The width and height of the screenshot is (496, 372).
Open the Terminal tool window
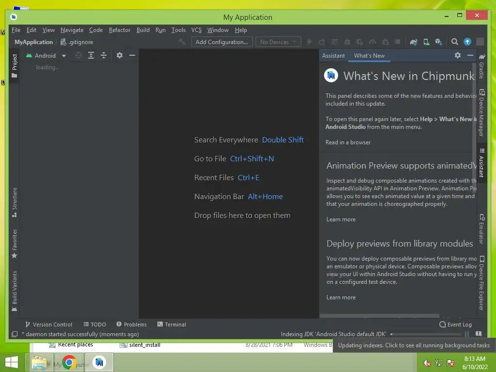click(x=171, y=325)
